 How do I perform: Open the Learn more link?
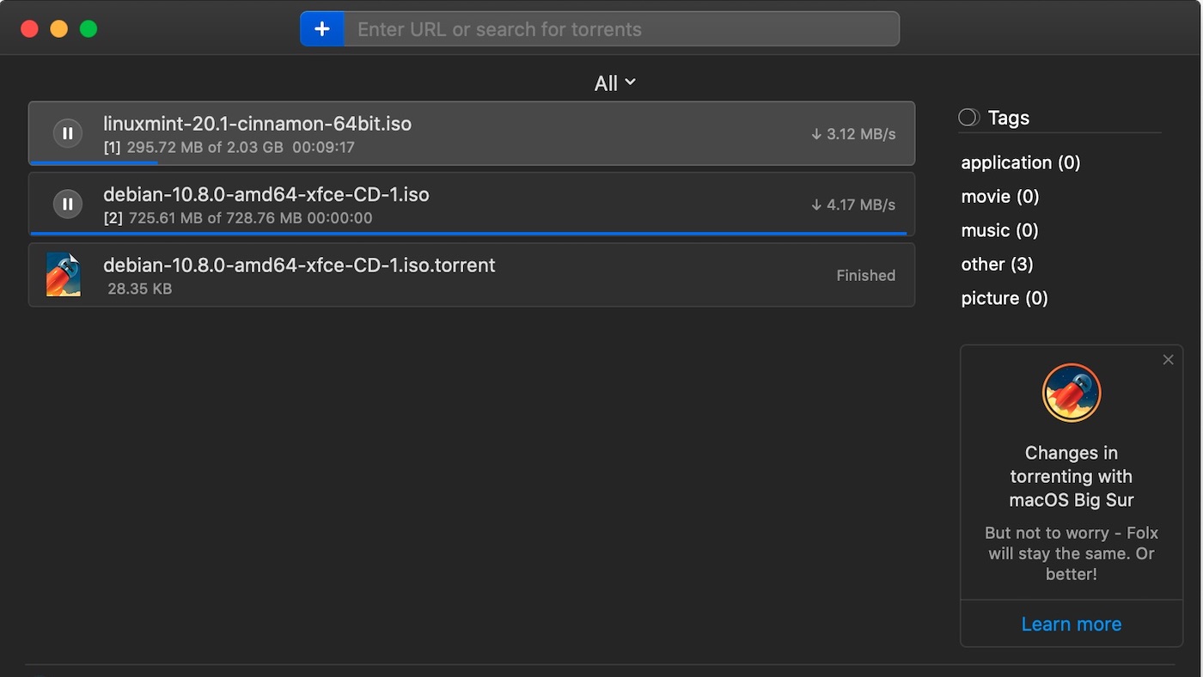(1071, 625)
